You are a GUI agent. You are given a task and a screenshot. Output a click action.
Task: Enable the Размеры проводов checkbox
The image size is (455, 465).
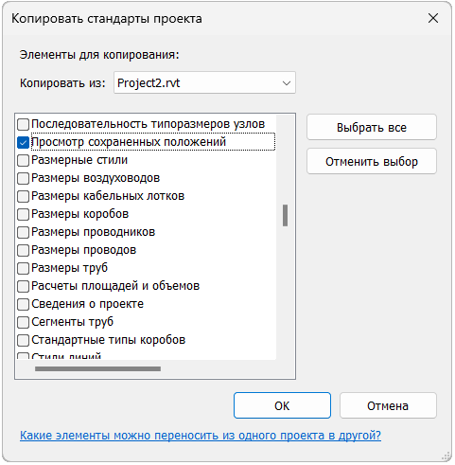pos(23,250)
